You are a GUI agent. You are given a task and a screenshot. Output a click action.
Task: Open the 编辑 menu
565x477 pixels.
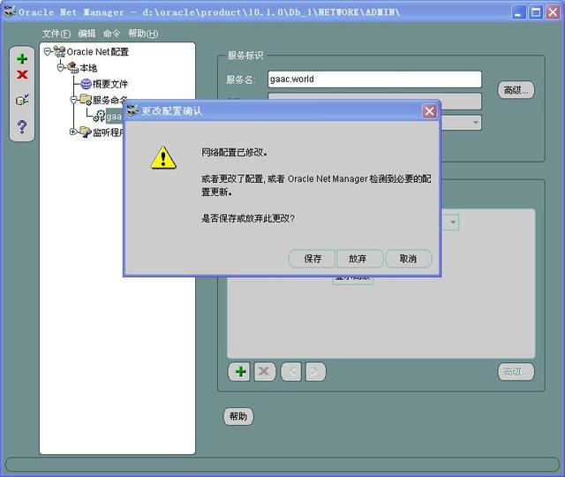coord(87,34)
